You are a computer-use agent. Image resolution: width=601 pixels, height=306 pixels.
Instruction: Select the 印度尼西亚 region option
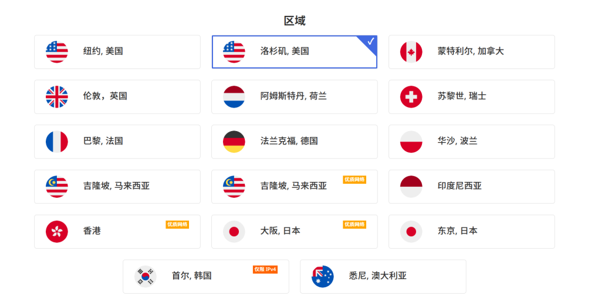[471, 186]
